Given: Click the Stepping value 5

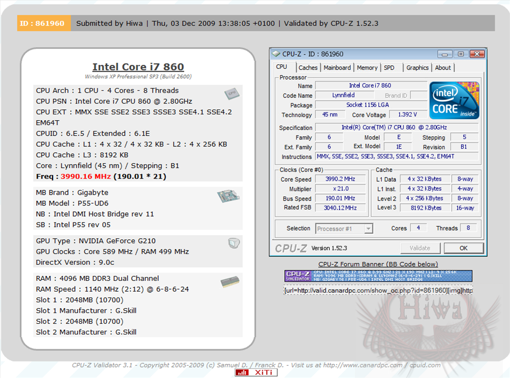Looking at the screenshot, I should [464, 137].
